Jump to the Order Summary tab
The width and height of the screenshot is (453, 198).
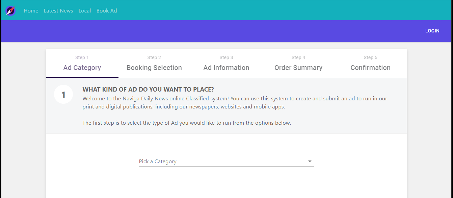298,68
